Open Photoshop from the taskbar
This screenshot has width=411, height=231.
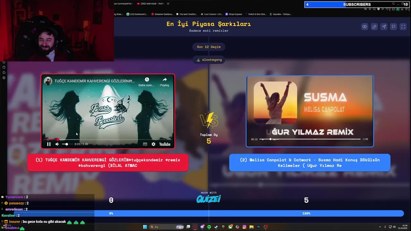(x=258, y=227)
